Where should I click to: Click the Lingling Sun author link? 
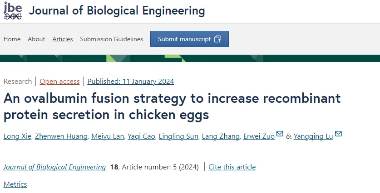pyautogui.click(x=178, y=136)
